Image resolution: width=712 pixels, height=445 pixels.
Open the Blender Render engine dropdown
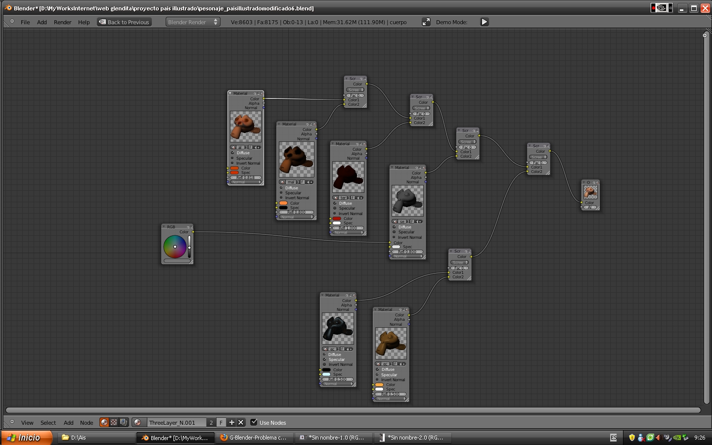pyautogui.click(x=193, y=22)
